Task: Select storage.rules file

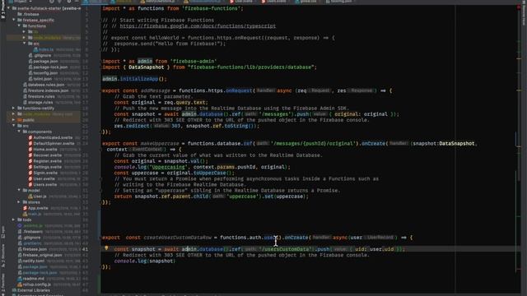Action: pyautogui.click(x=40, y=102)
